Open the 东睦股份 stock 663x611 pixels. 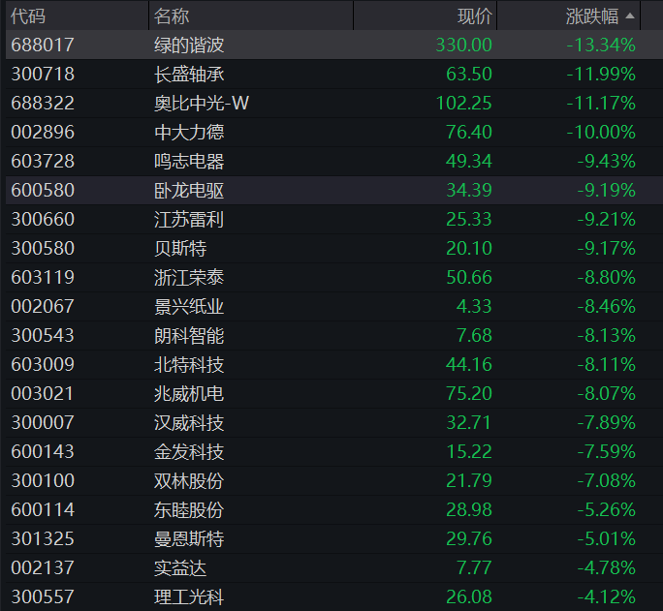pyautogui.click(x=189, y=510)
